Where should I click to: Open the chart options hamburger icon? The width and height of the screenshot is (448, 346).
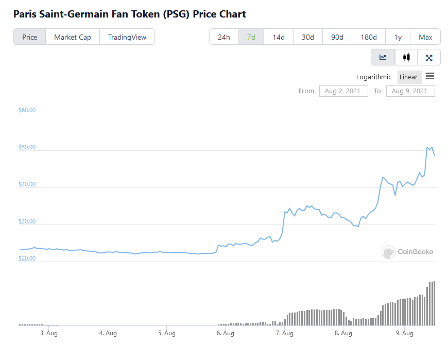pos(430,77)
